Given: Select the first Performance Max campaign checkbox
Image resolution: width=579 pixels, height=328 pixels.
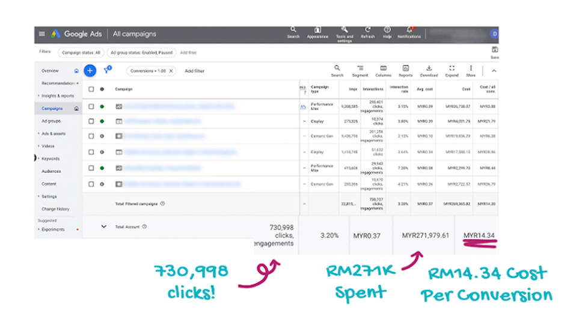Looking at the screenshot, I should tap(91, 106).
